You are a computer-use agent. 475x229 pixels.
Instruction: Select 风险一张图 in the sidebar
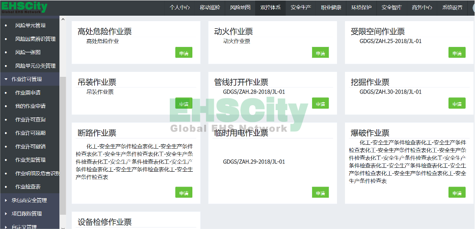click(28, 52)
